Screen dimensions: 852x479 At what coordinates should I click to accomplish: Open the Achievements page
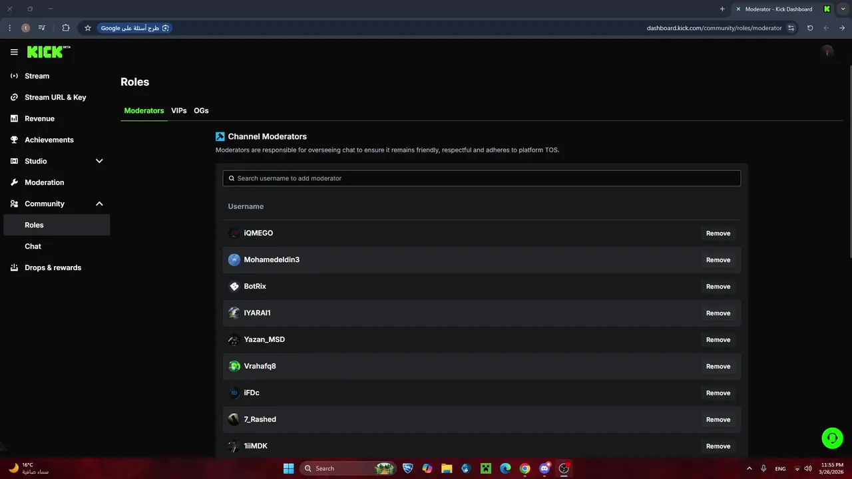tap(57, 140)
